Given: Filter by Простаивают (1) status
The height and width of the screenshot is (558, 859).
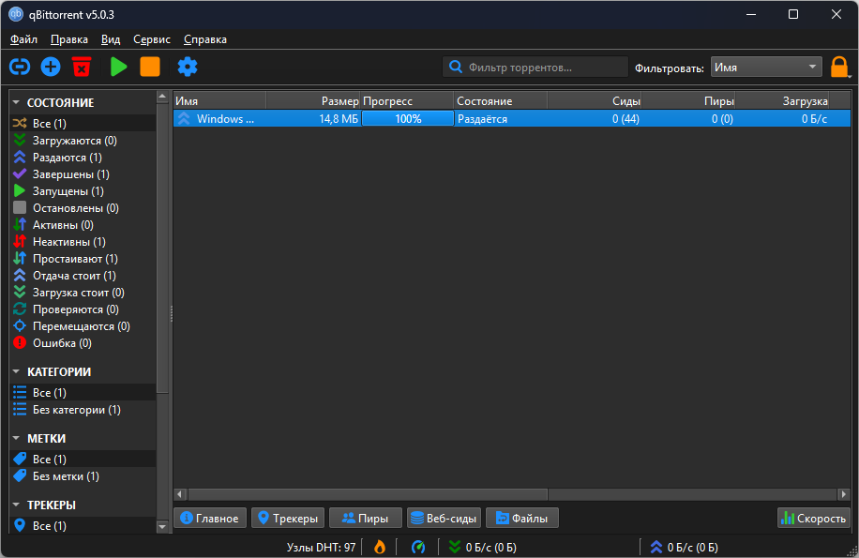Looking at the screenshot, I should click(83, 259).
